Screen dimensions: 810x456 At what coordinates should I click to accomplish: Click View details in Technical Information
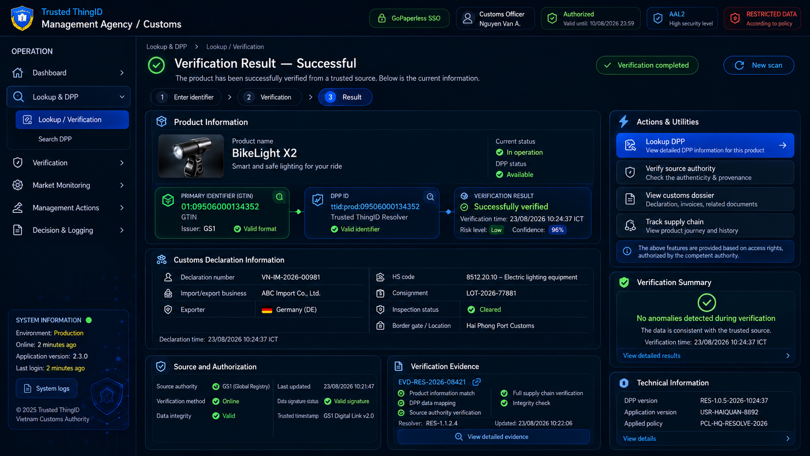[x=639, y=439]
